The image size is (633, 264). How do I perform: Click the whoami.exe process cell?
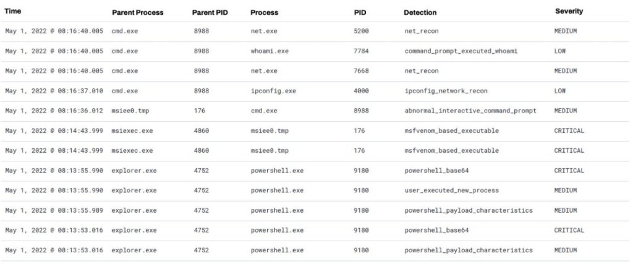click(270, 51)
